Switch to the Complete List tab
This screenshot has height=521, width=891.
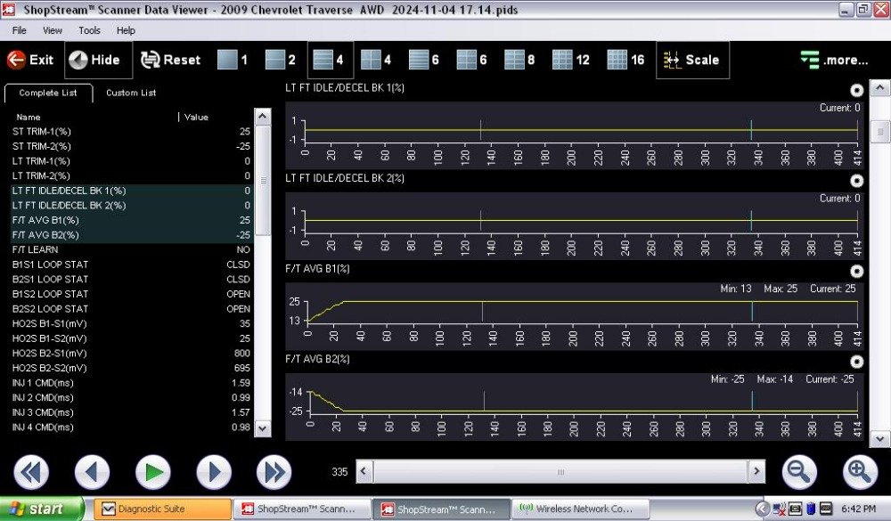tap(48, 94)
